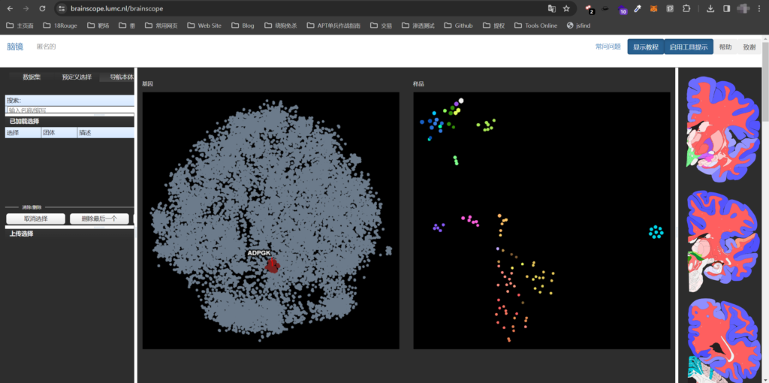Open the gray square P extension
The height and width of the screenshot is (383, 769).
click(669, 8)
